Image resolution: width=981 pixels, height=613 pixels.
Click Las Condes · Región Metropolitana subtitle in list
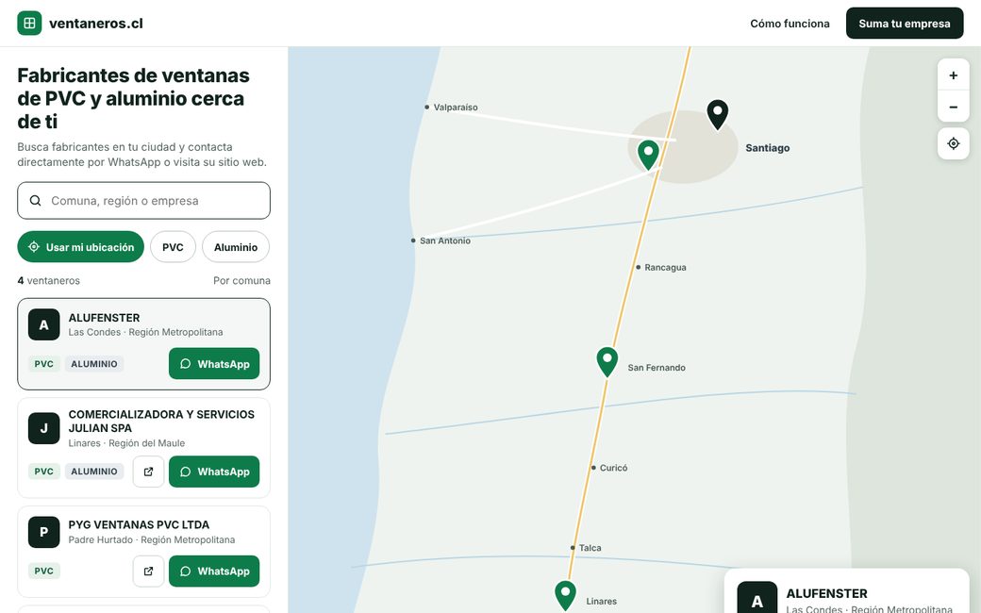(x=145, y=332)
